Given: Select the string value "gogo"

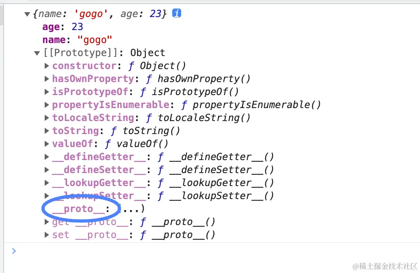Looking at the screenshot, I should 95,40.
